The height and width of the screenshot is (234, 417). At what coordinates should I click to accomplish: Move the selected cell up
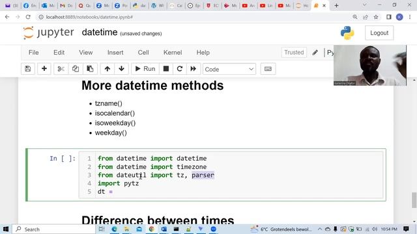pos(107,69)
